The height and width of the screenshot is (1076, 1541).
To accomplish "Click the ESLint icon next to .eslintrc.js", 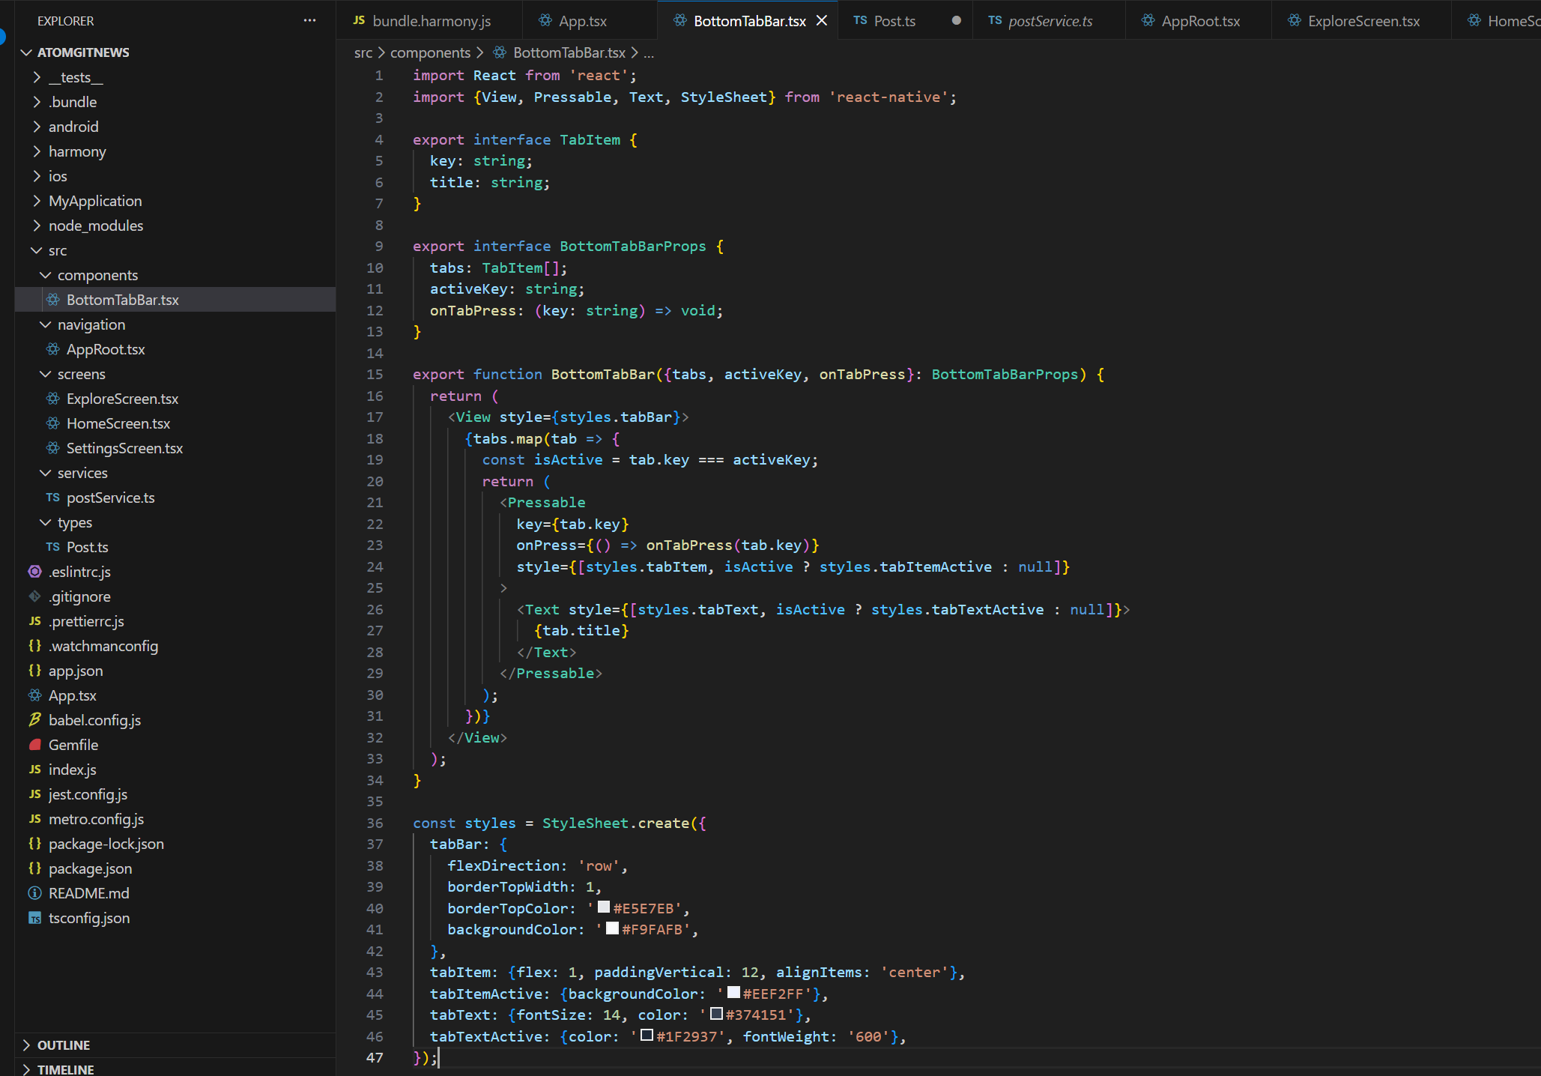I will point(34,572).
